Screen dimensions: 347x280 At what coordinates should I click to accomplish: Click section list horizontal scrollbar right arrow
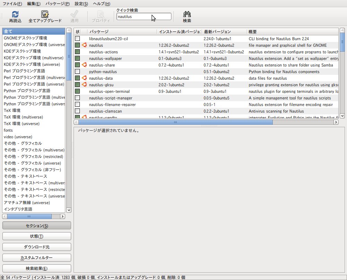62,216
